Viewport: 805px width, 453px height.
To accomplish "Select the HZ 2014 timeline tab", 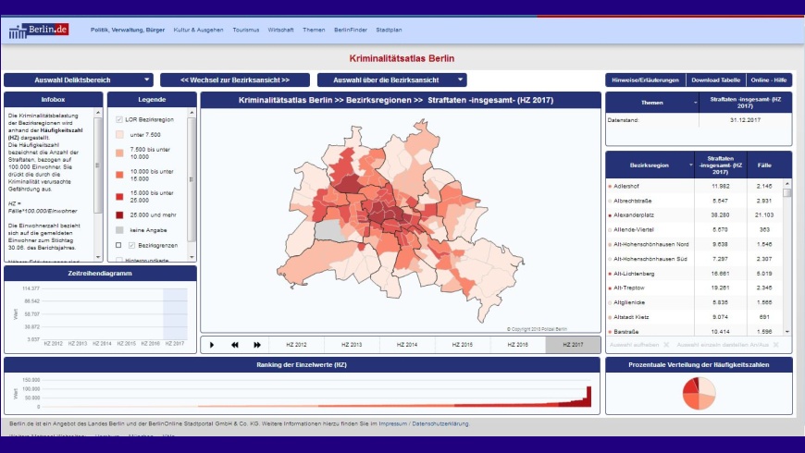I will tap(407, 345).
